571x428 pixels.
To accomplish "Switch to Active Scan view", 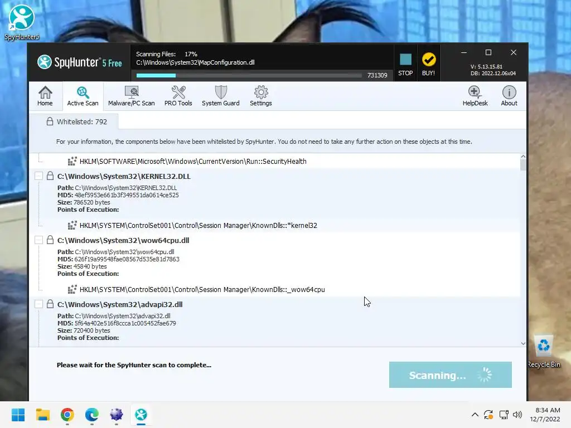I will (x=83, y=96).
